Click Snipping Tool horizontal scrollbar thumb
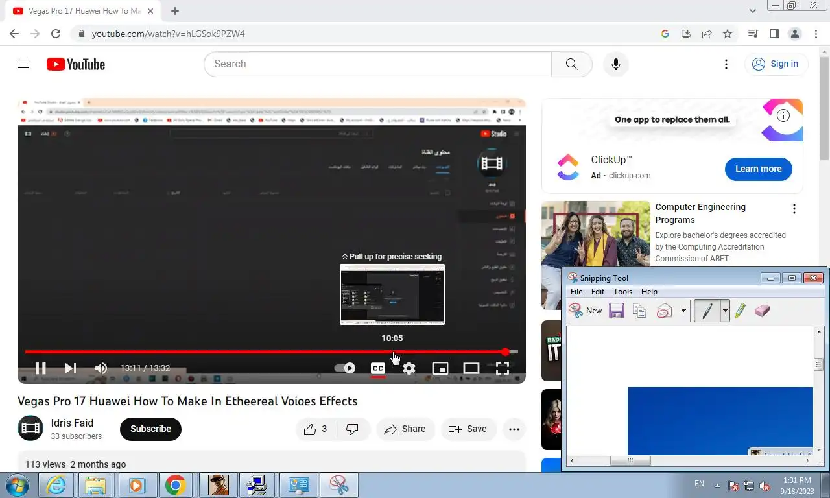 click(x=630, y=460)
